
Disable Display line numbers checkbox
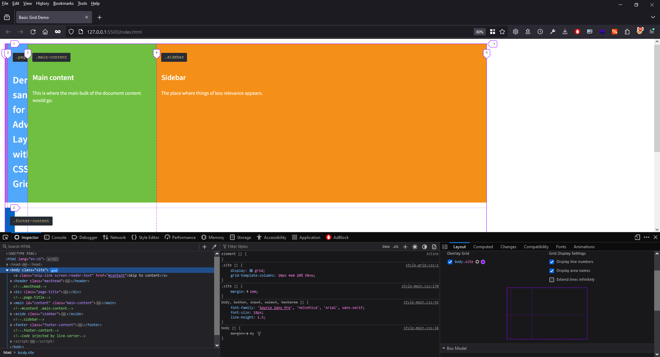coord(552,262)
